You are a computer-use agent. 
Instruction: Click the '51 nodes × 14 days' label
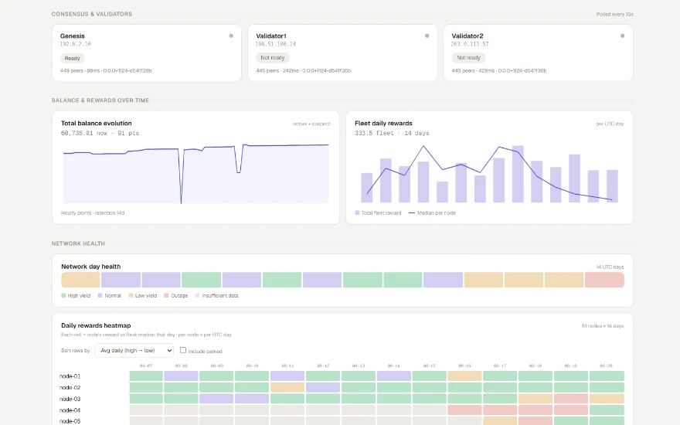tap(603, 325)
